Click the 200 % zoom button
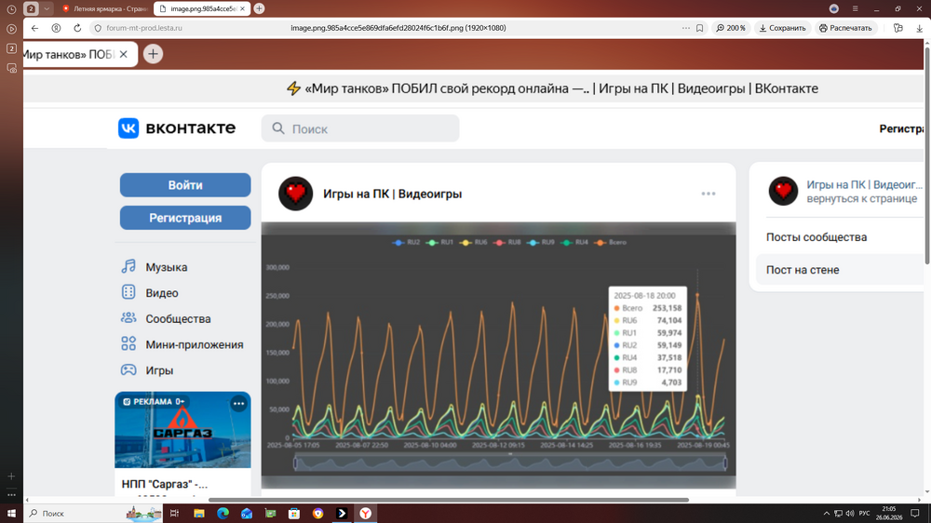Viewport: 931px width, 523px height. (x=731, y=28)
